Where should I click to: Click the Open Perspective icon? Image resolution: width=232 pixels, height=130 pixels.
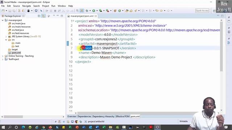(214, 11)
